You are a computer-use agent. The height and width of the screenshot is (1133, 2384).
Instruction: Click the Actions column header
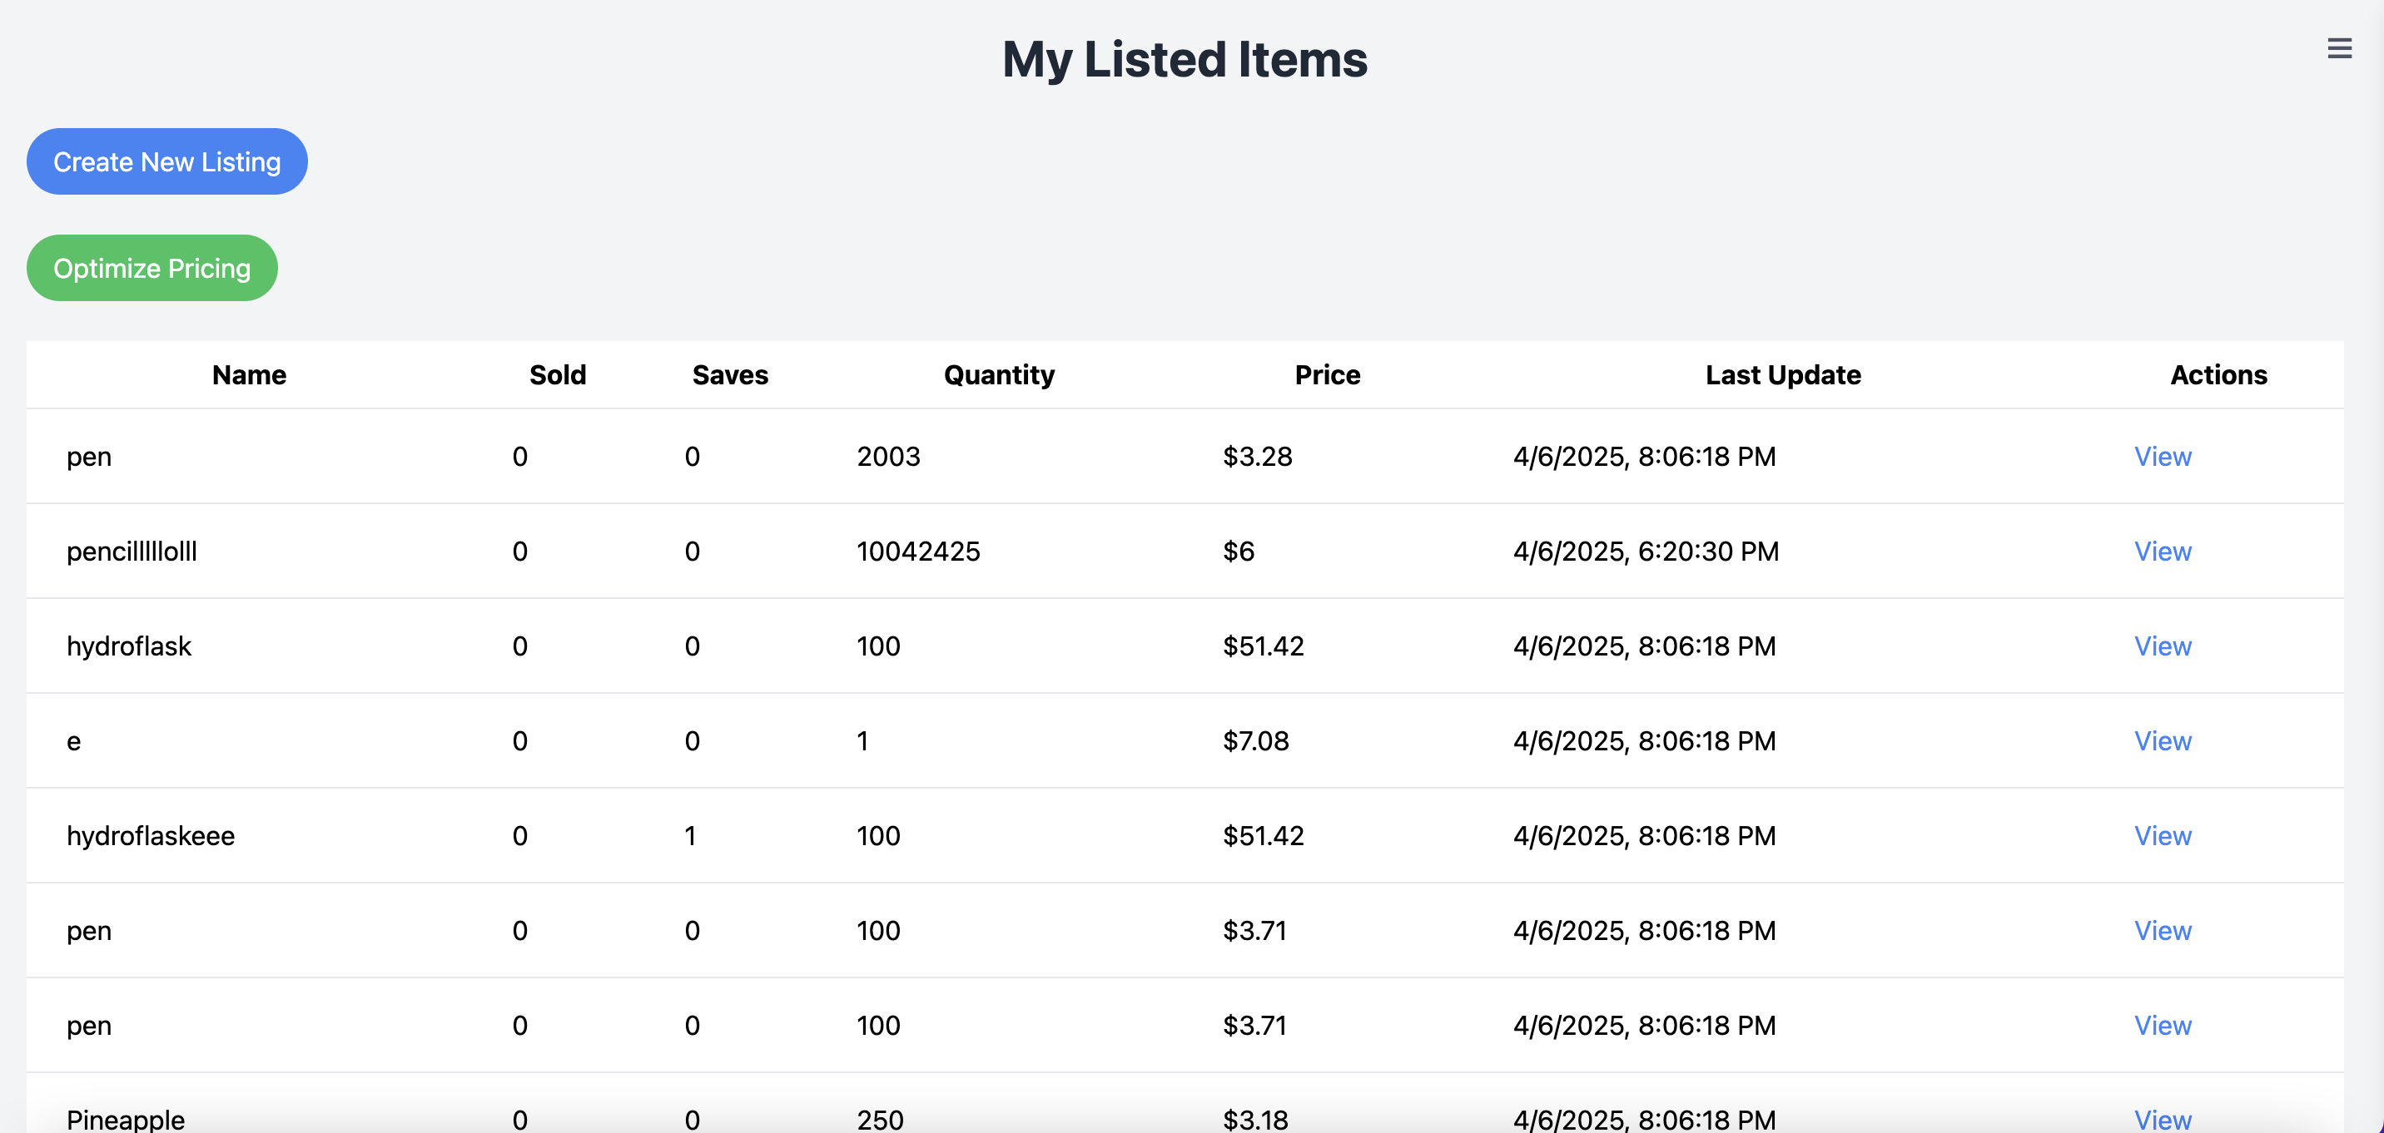coord(2218,374)
